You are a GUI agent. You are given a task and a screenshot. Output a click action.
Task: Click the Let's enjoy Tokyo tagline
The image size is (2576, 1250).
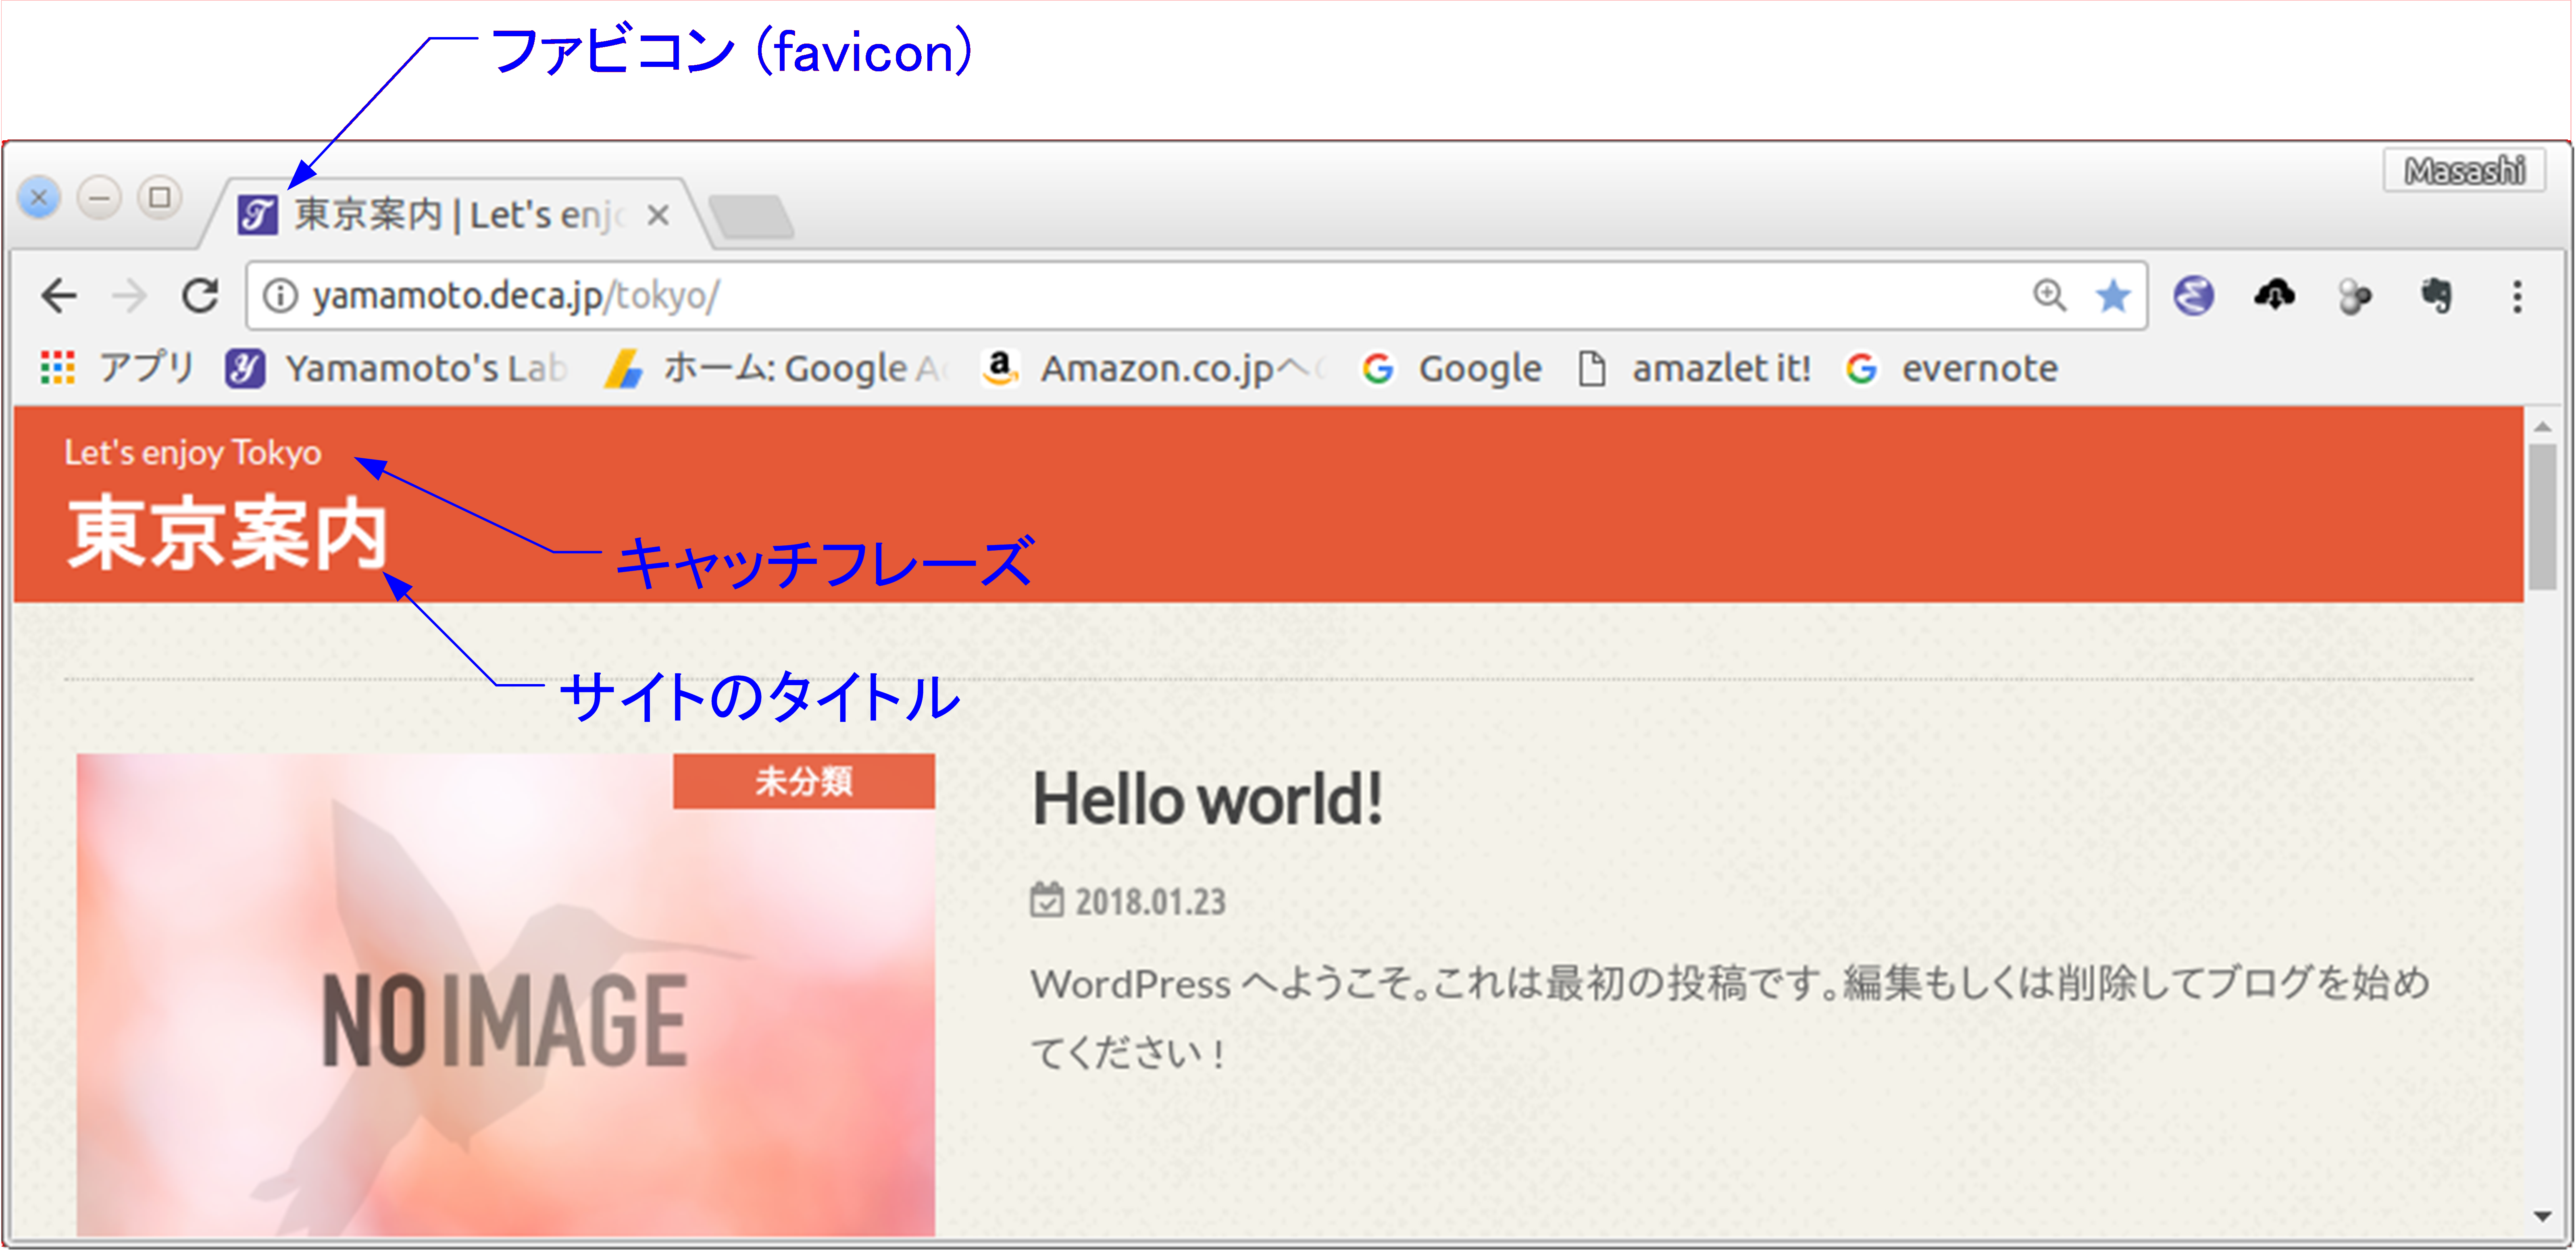pyautogui.click(x=193, y=453)
